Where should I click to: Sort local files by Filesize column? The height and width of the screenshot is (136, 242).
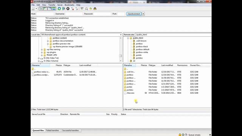coord(56,65)
